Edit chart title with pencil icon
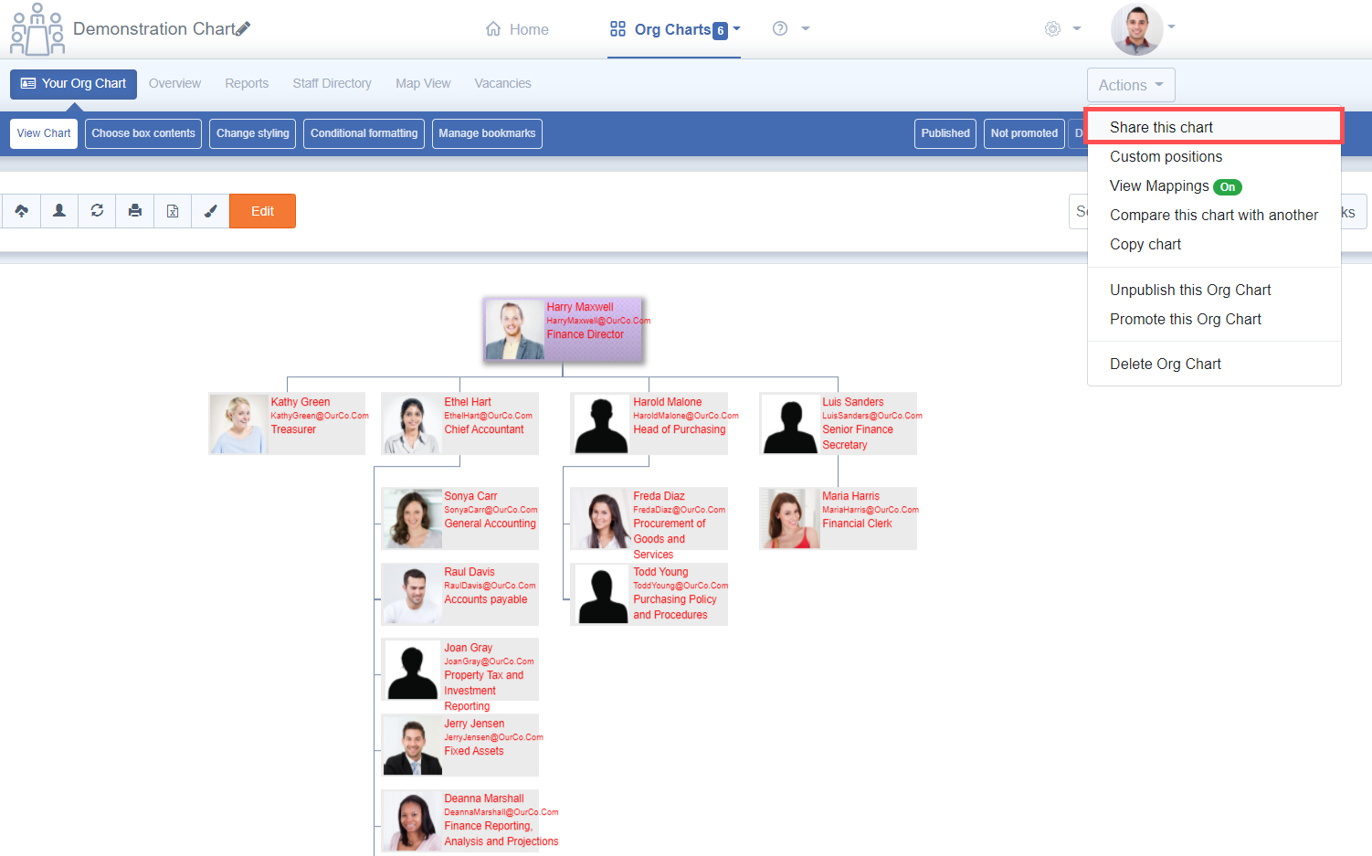 pyautogui.click(x=243, y=29)
